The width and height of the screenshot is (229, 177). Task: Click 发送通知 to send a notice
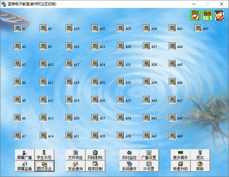(x=75, y=166)
